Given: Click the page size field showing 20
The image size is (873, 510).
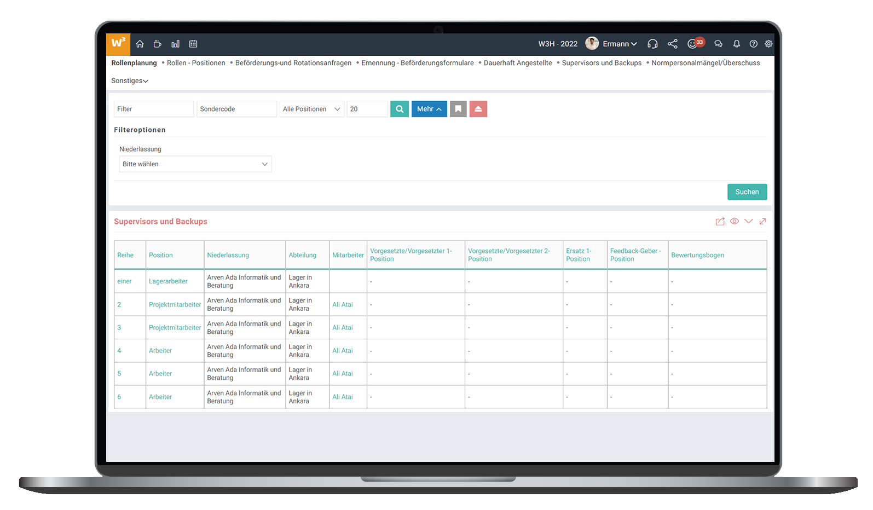Looking at the screenshot, I should tap(367, 109).
